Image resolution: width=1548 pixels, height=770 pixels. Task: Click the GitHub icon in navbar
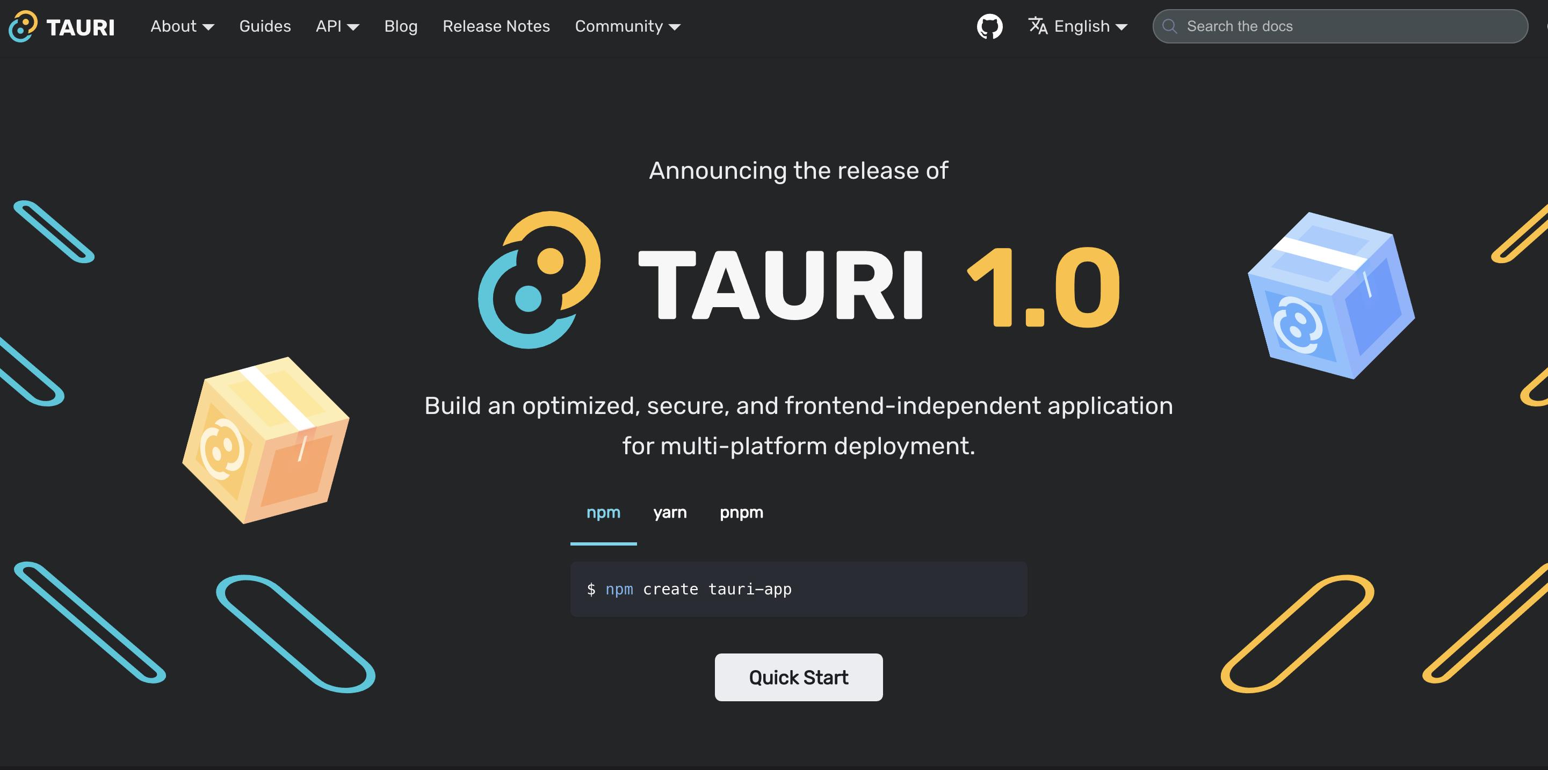pyautogui.click(x=989, y=26)
